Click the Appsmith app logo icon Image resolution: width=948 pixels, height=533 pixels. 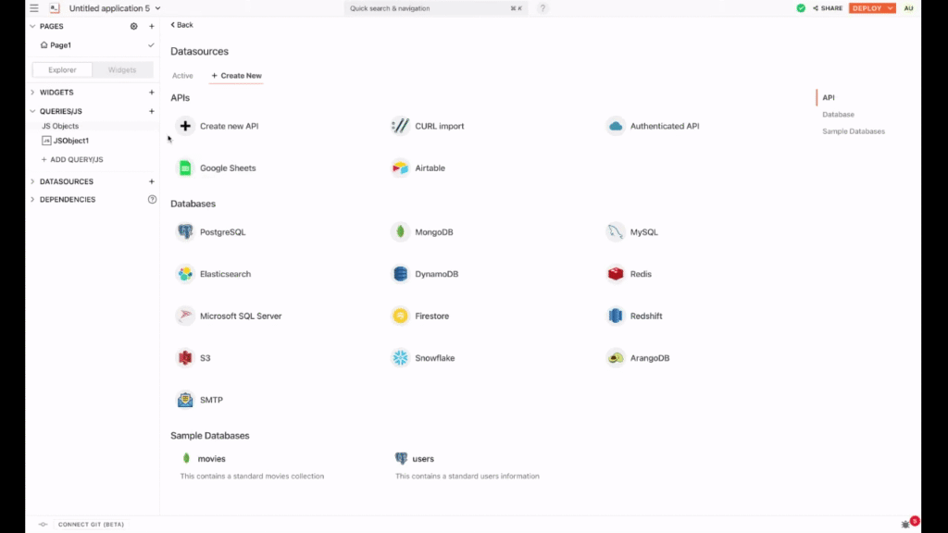55,8
